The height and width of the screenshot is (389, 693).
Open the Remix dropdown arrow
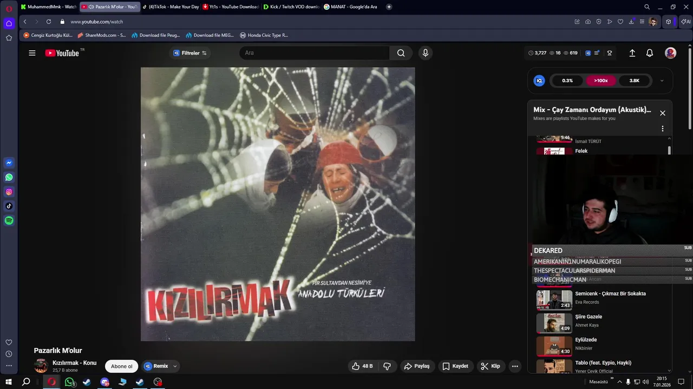click(x=175, y=366)
